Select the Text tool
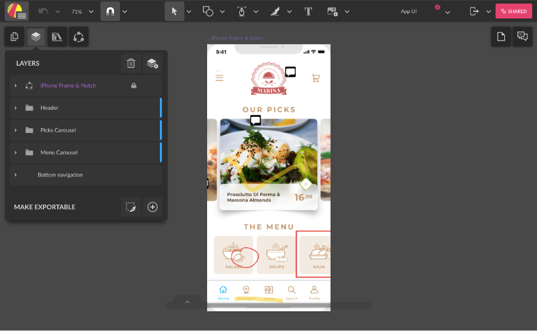 [308, 11]
